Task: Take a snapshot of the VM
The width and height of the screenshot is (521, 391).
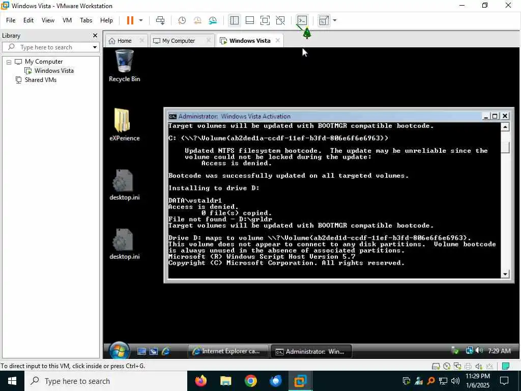Action: [182, 20]
